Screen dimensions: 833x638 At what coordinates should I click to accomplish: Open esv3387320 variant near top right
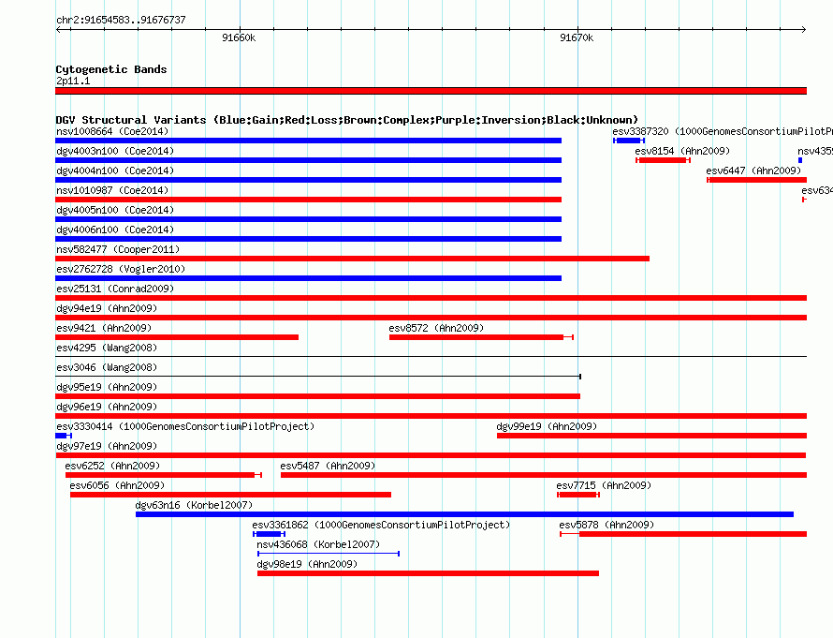tap(629, 141)
